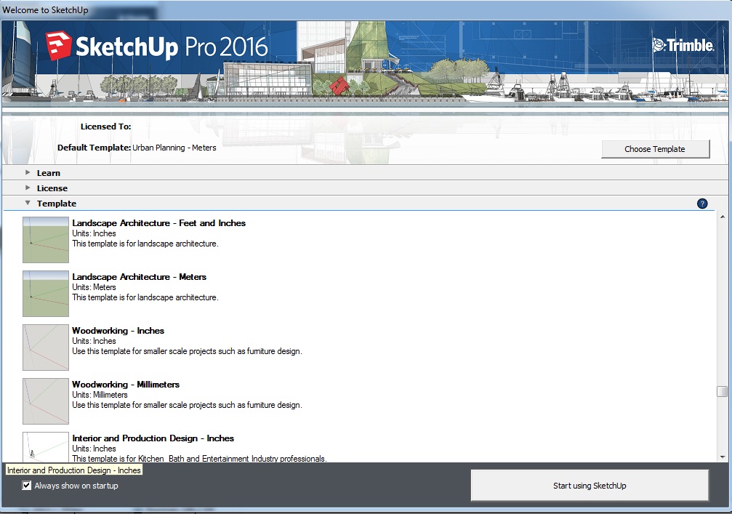
Task: Expand the License section
Action: [28, 188]
